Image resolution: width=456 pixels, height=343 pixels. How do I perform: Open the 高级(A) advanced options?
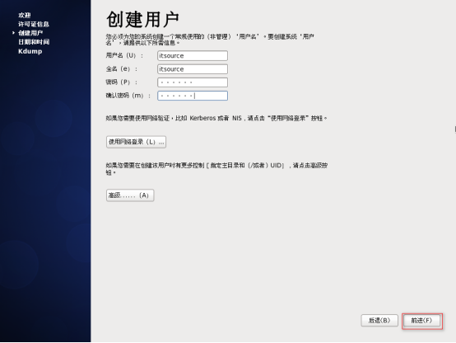coord(130,195)
